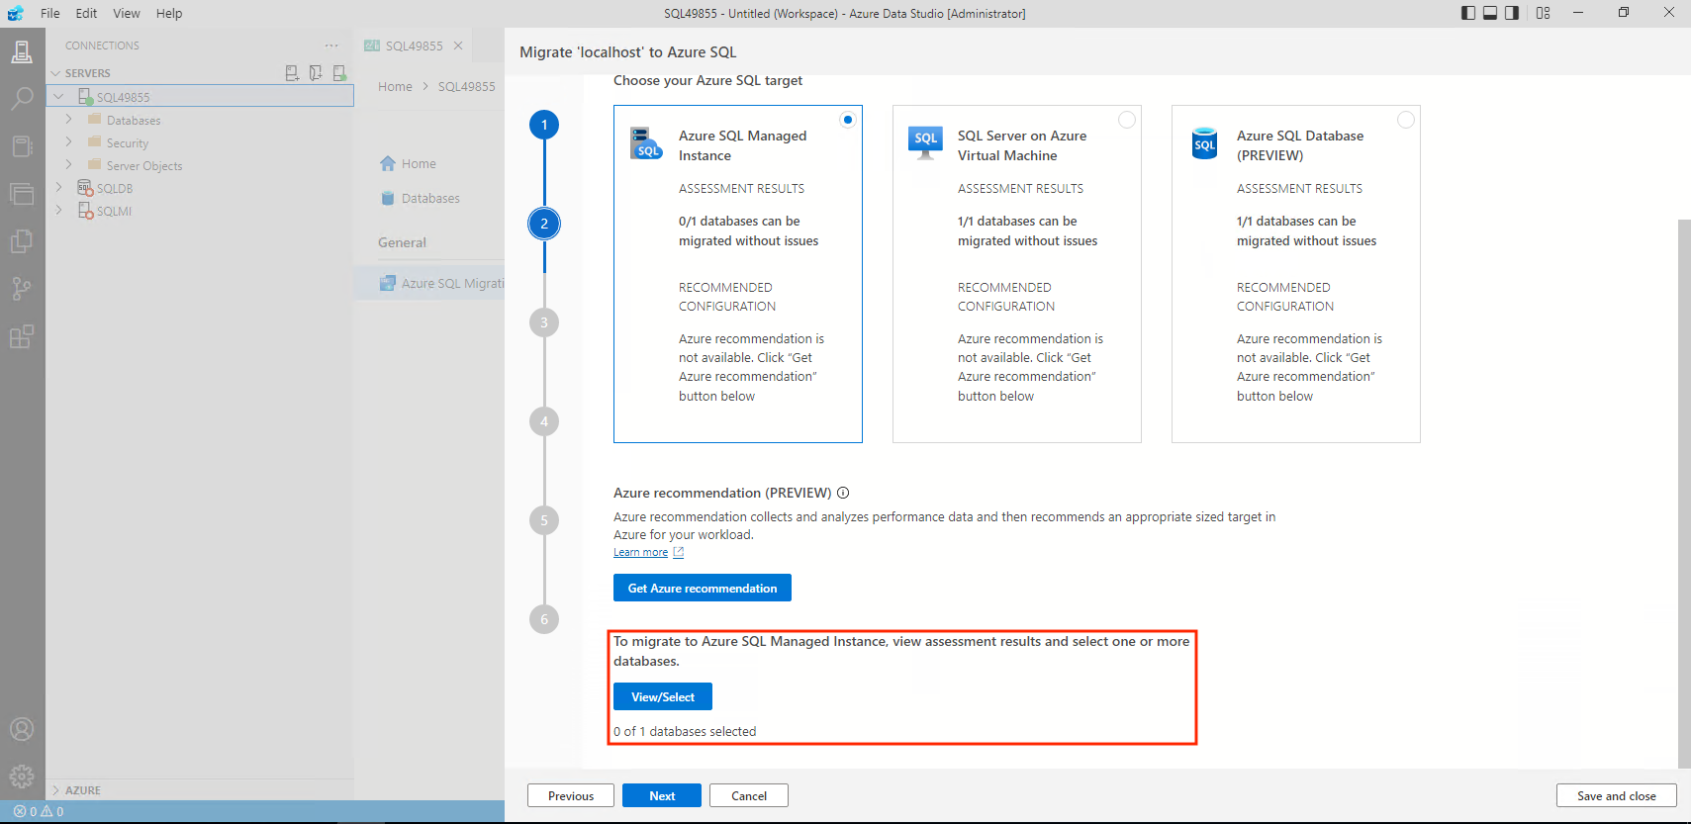
Task: Click the New Connection icon in Servers
Action: tap(292, 73)
